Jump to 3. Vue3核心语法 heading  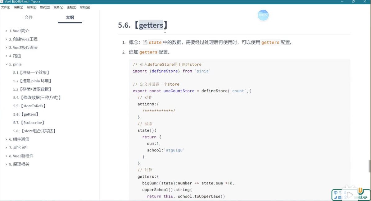pyautogui.click(x=23, y=47)
